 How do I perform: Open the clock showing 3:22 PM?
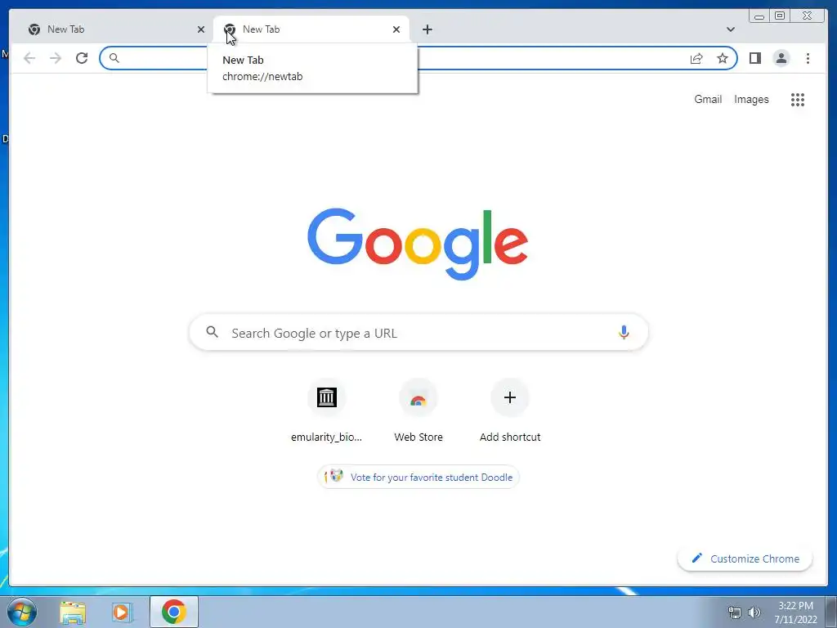(795, 612)
